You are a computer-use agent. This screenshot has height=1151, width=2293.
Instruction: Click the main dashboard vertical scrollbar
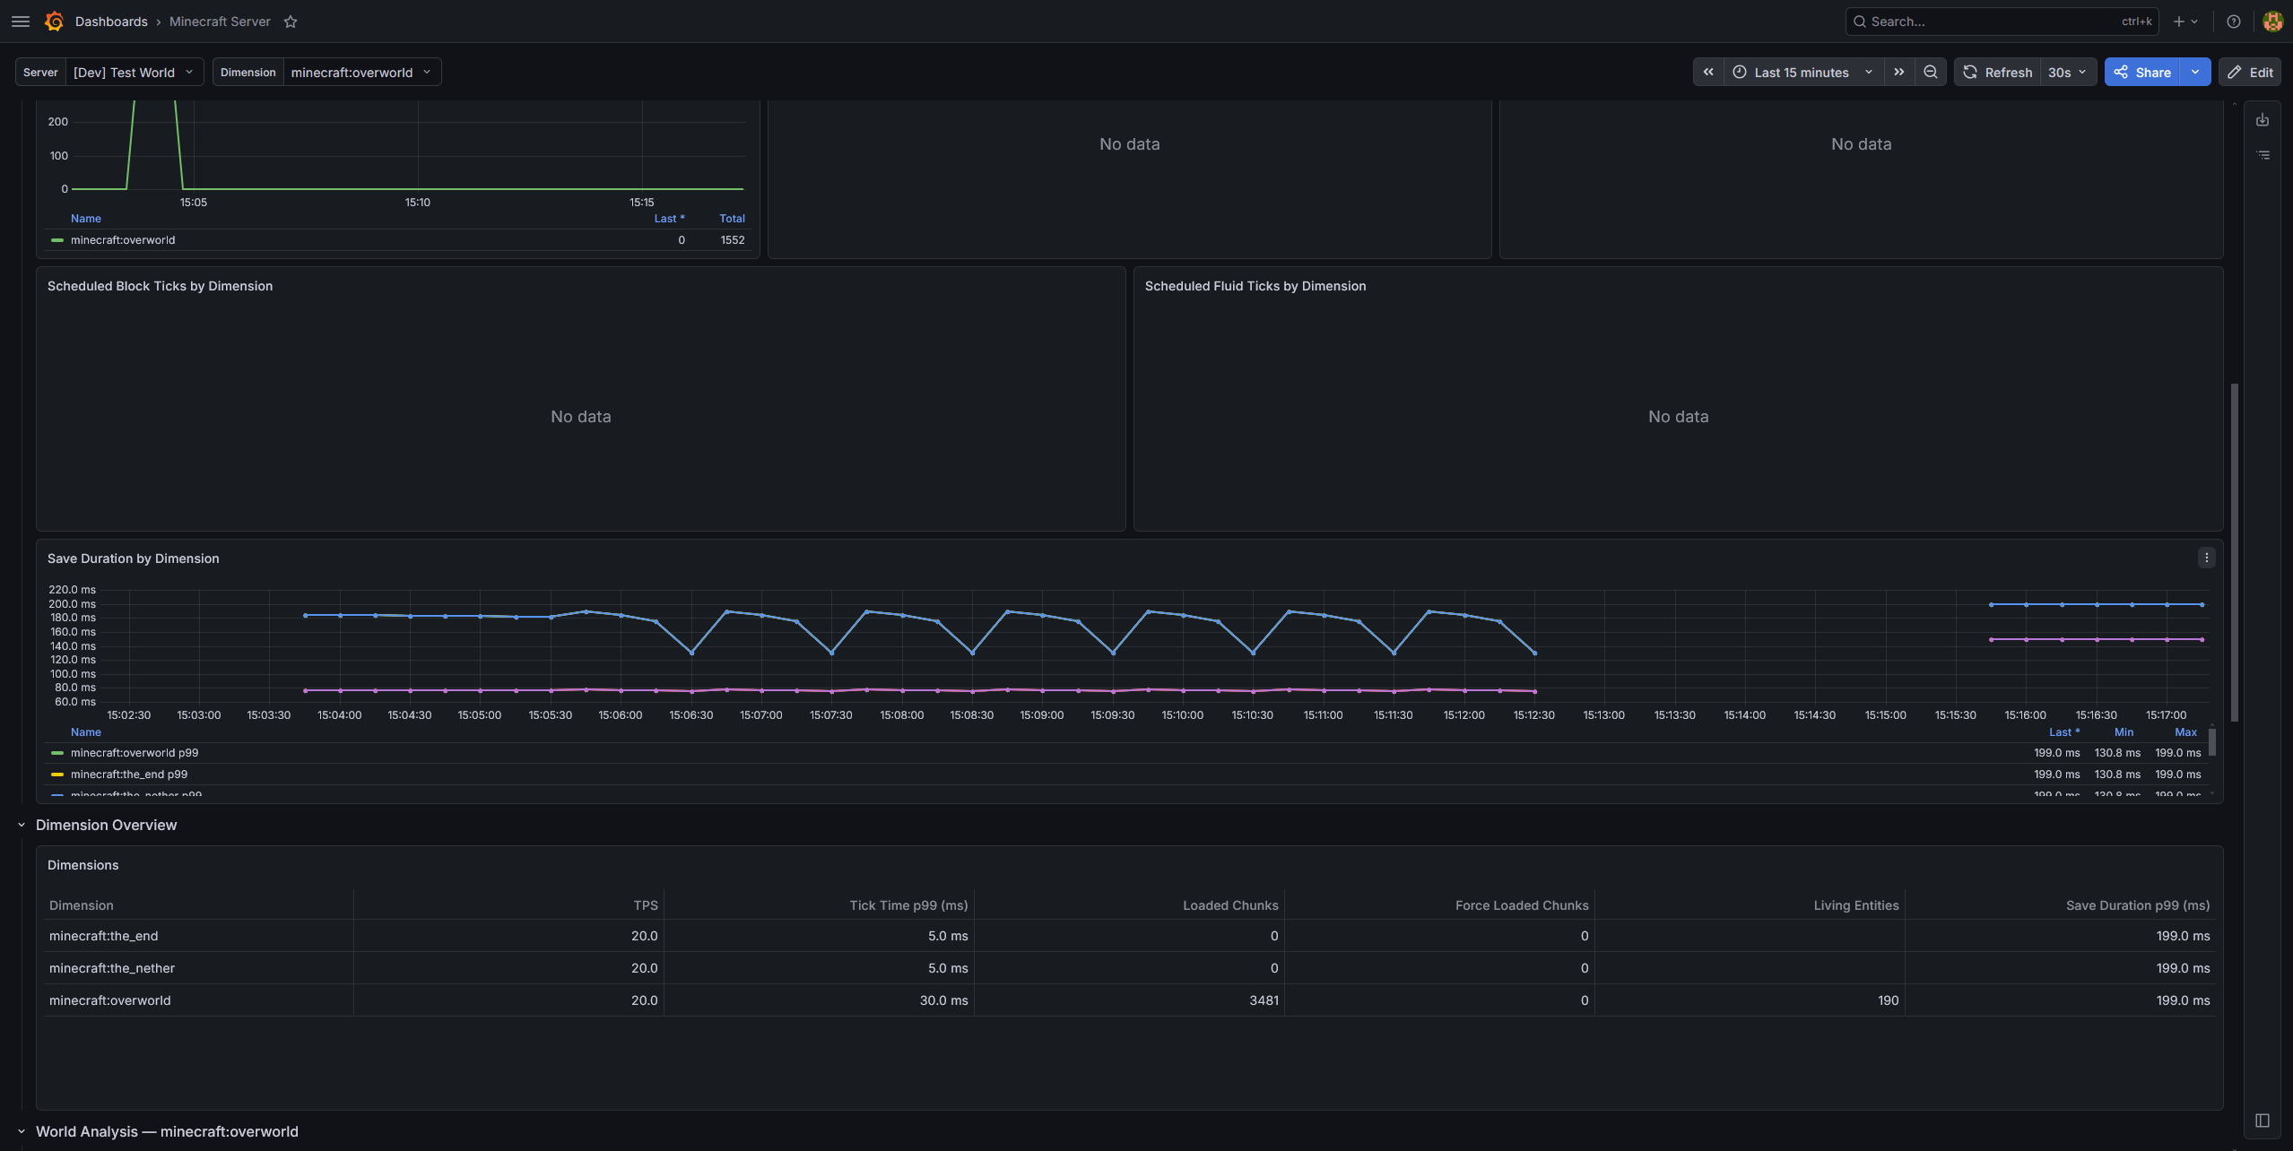click(x=2234, y=552)
